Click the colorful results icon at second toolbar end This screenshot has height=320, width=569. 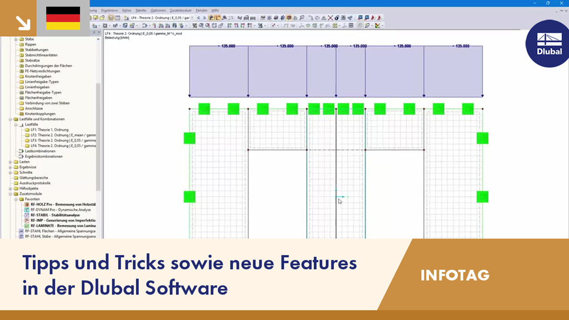[x=378, y=26]
